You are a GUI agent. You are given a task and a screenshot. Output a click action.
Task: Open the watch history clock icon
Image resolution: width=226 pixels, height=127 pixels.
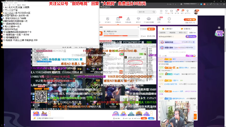click(161, 11)
